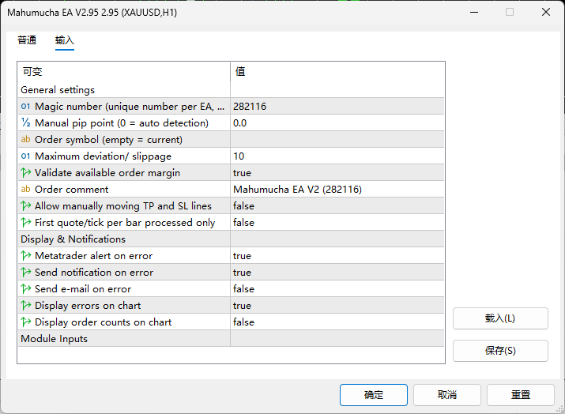Image resolution: width=565 pixels, height=414 pixels.
Task: Click the fraction icon beside Manual pip point
Action: [x=25, y=123]
